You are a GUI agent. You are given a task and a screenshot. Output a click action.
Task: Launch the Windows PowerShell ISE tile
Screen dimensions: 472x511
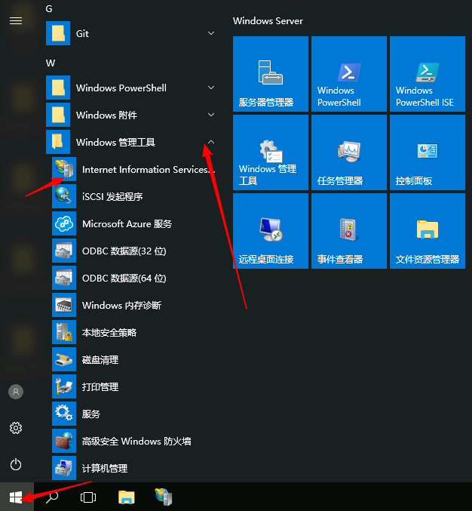[x=428, y=74]
